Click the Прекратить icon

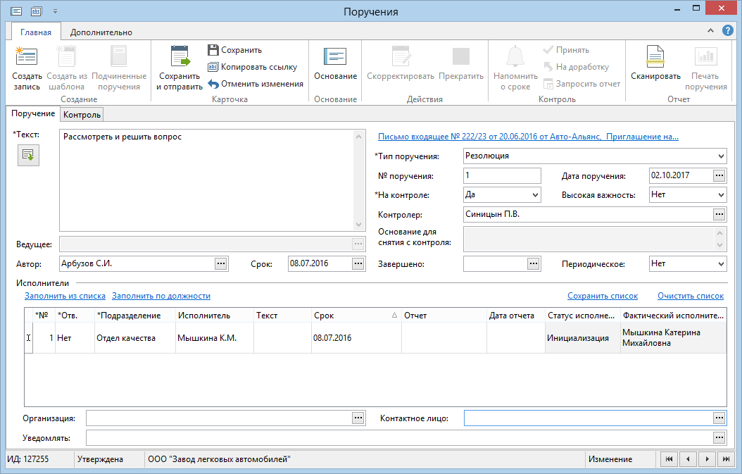tap(461, 56)
